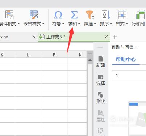Click the help panel preview thumbnail
The width and height of the screenshot is (146, 136).
pos(137,119)
